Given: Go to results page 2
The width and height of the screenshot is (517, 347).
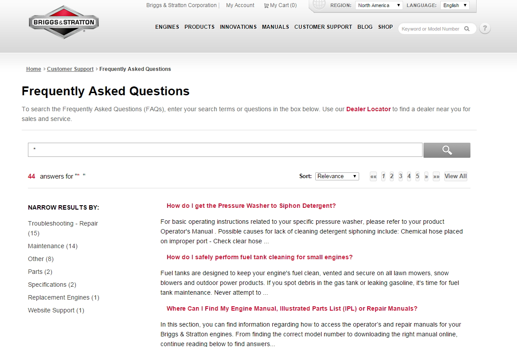Looking at the screenshot, I should [392, 176].
